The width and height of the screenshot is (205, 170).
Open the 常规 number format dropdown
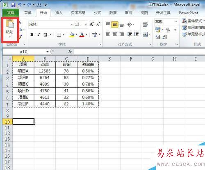coord(176,22)
